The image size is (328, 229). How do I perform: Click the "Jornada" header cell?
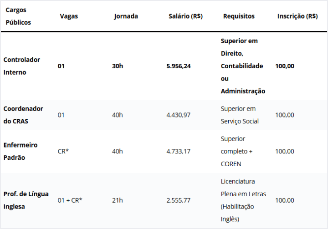tap(126, 16)
